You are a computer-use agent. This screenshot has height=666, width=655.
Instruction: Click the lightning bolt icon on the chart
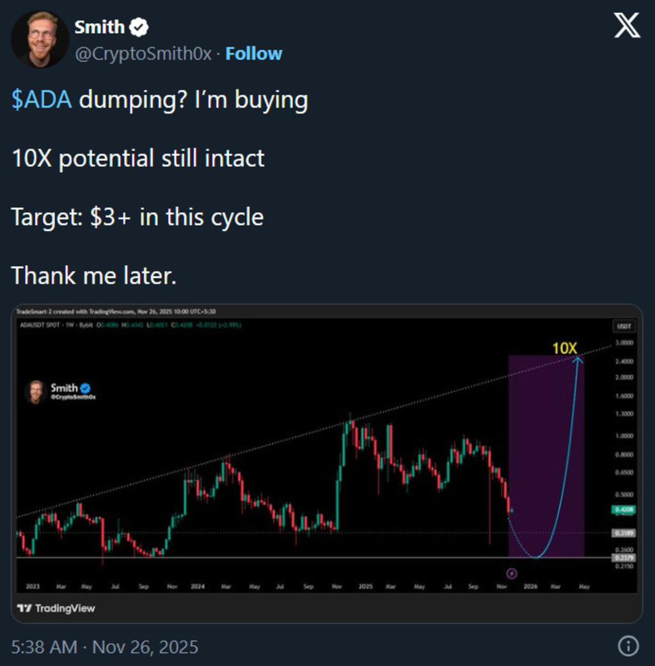pos(512,573)
